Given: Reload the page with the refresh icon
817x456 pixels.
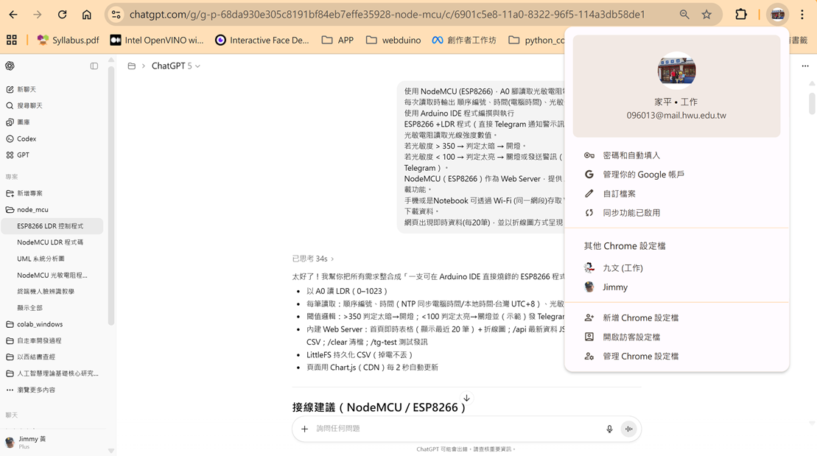Looking at the screenshot, I should click(x=62, y=14).
